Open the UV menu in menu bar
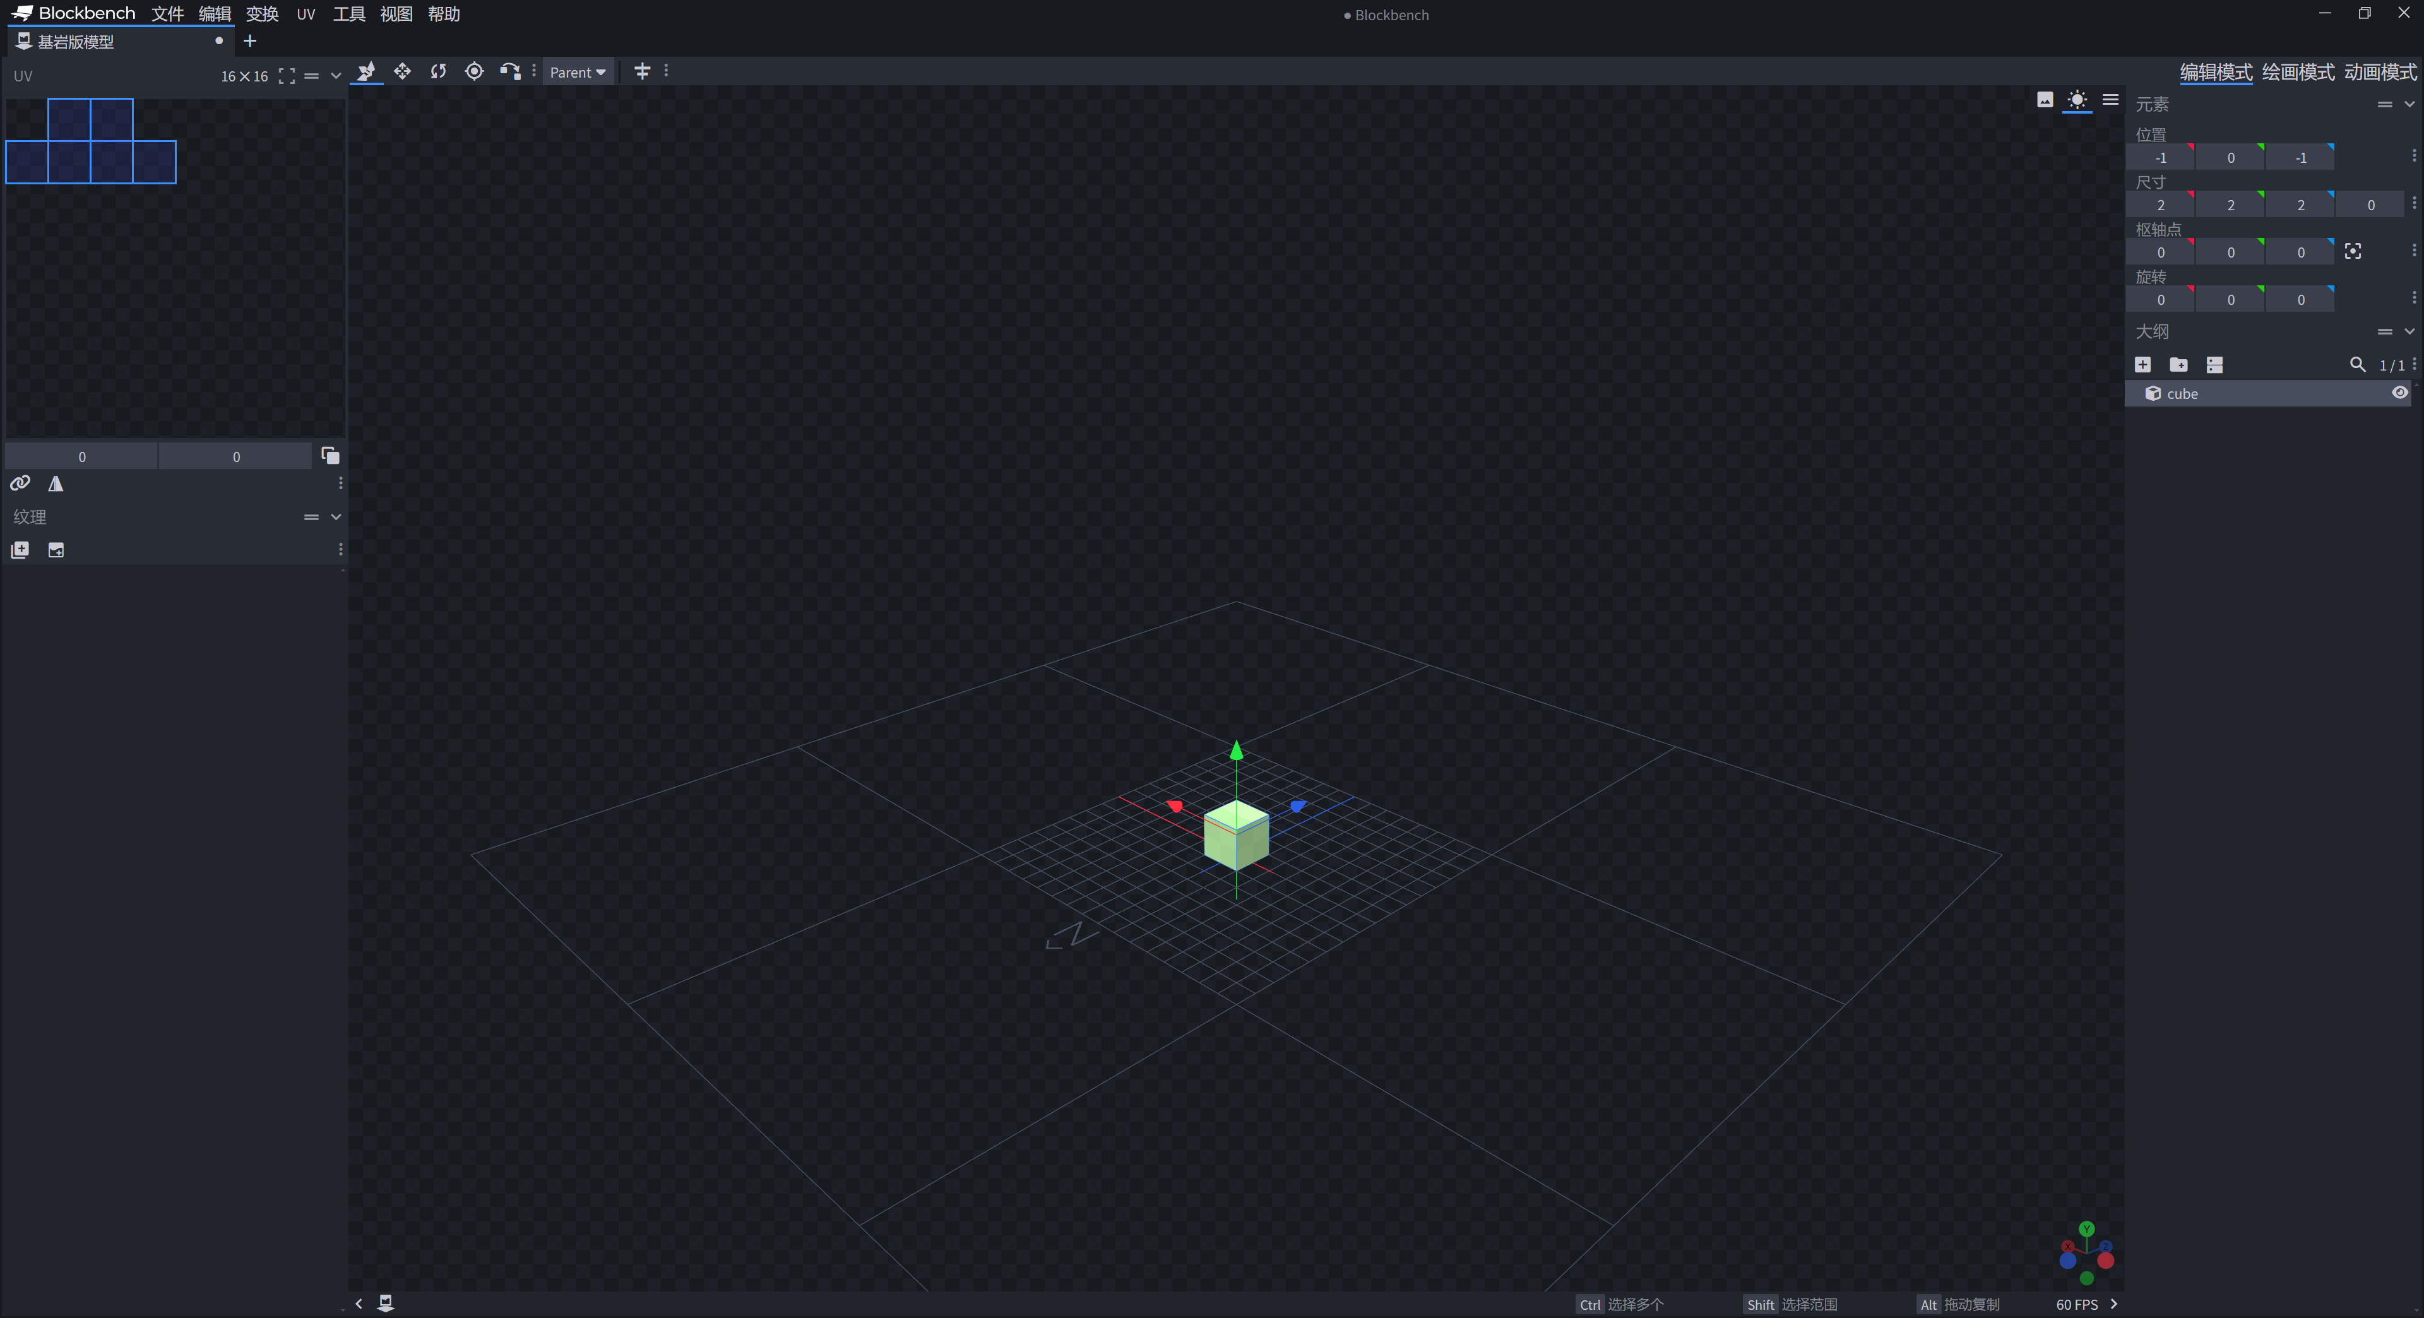The image size is (2424, 1318). (306, 14)
